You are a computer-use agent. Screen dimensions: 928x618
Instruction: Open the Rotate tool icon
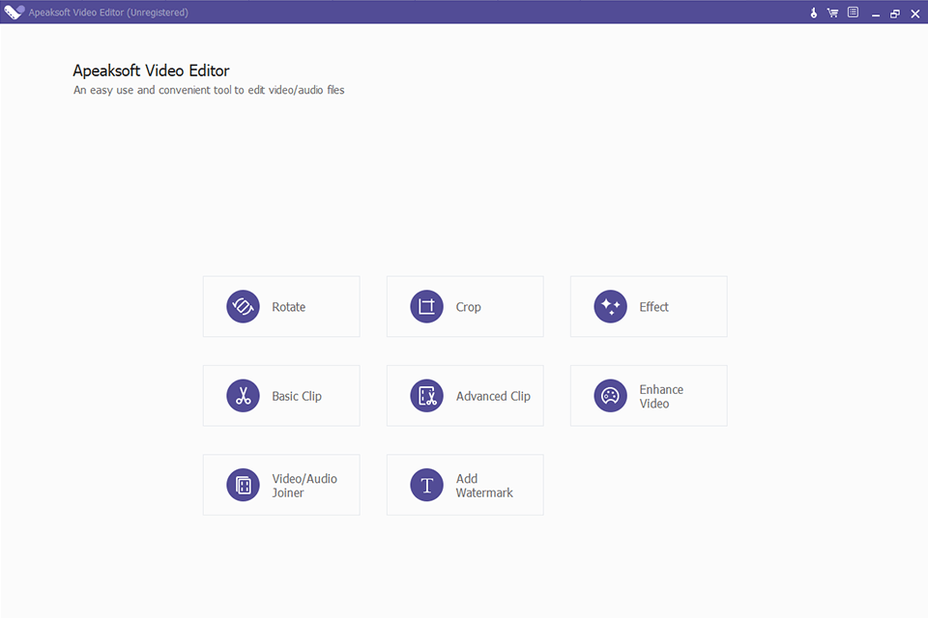[x=243, y=306]
